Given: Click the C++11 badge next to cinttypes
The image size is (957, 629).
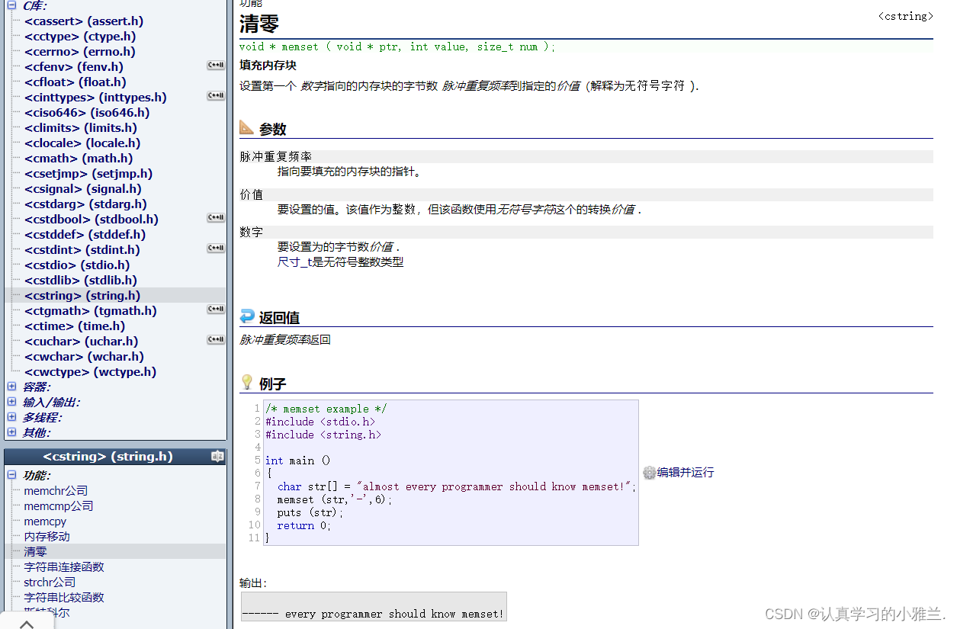Looking at the screenshot, I should tap(216, 96).
